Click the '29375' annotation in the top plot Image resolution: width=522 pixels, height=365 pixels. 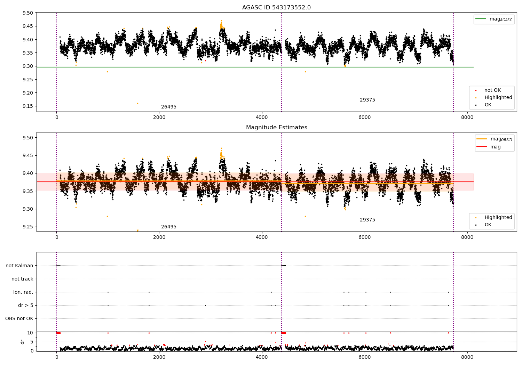click(367, 100)
